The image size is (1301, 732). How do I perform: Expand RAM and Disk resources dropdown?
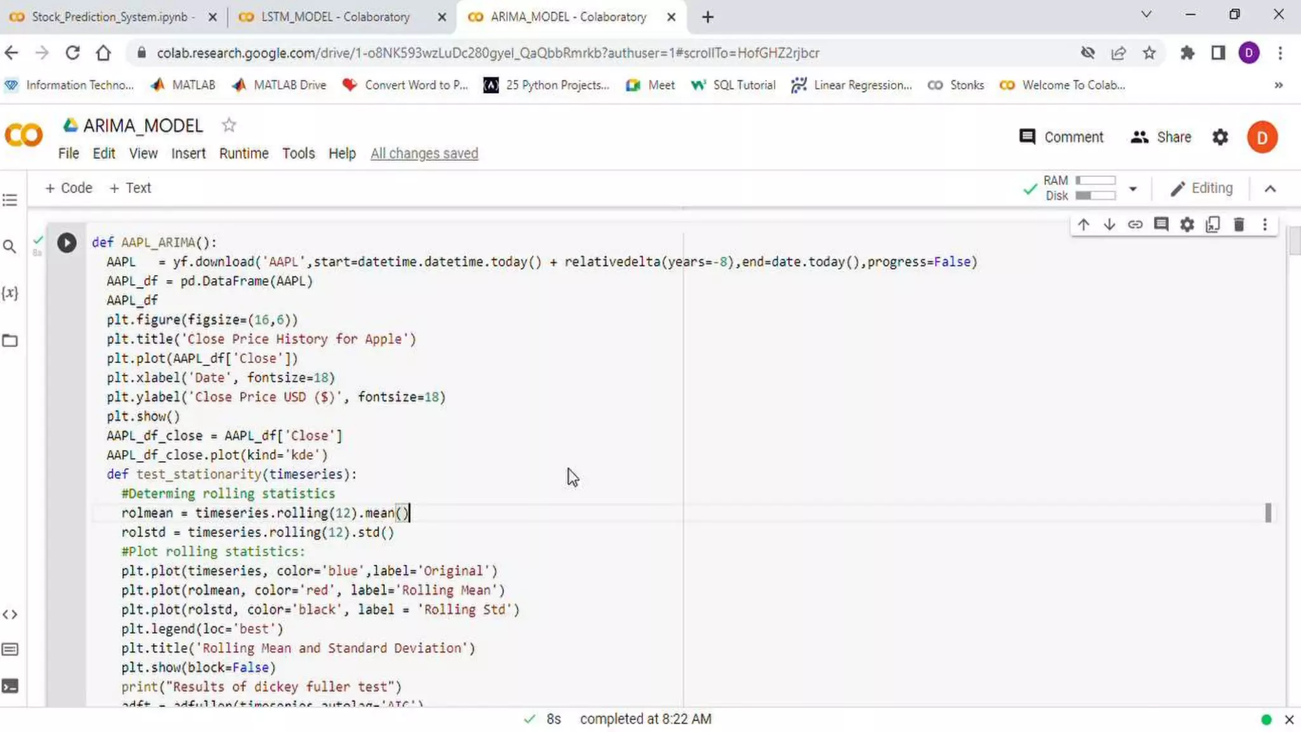[x=1132, y=189]
